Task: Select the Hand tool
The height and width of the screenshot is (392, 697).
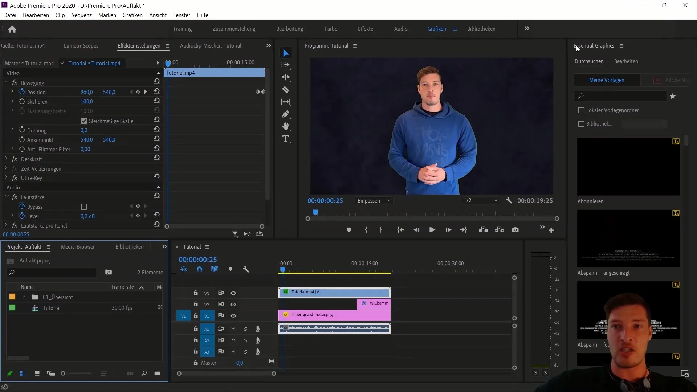Action: tap(286, 126)
